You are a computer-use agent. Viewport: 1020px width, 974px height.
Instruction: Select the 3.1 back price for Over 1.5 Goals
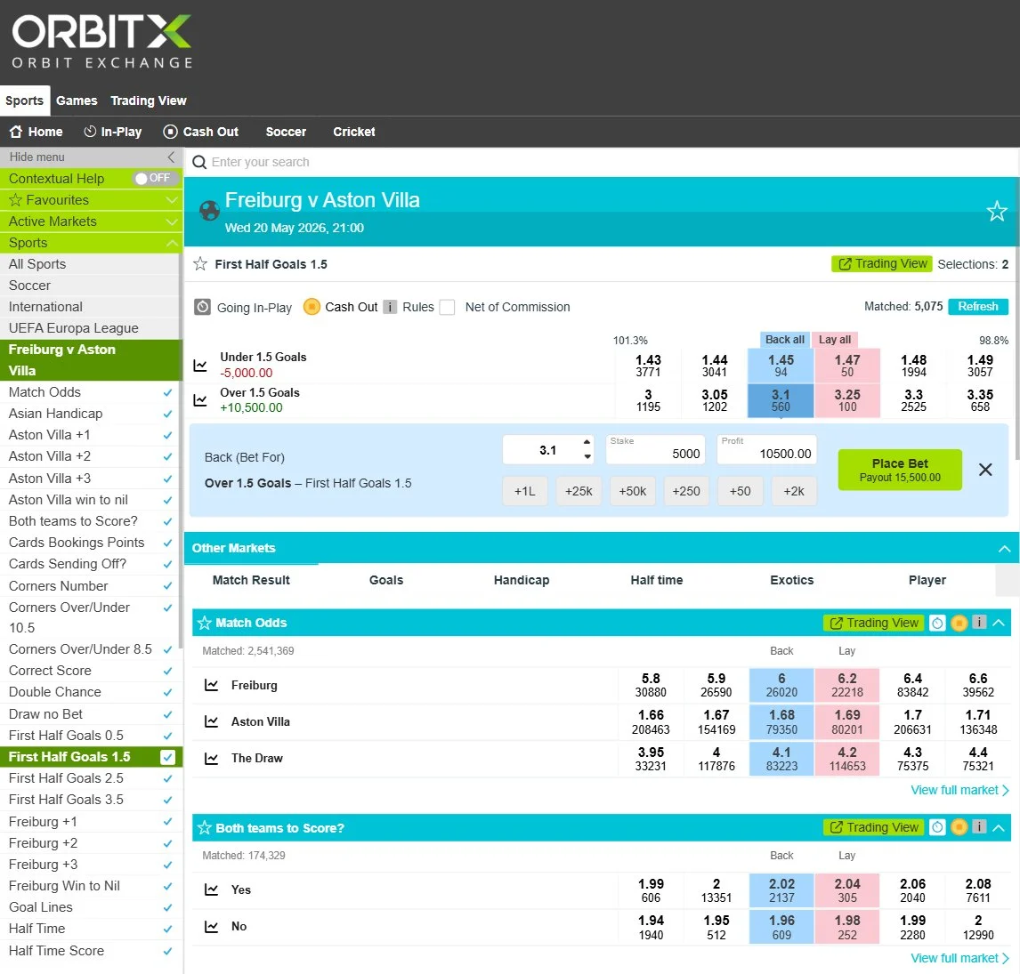pos(781,400)
